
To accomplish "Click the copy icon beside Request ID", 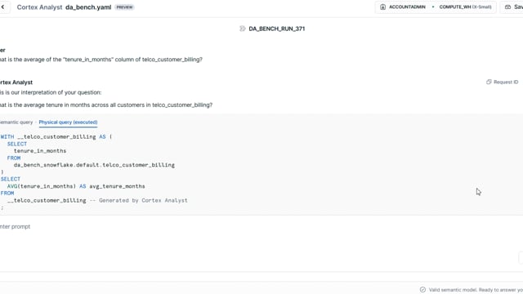I will [489, 82].
